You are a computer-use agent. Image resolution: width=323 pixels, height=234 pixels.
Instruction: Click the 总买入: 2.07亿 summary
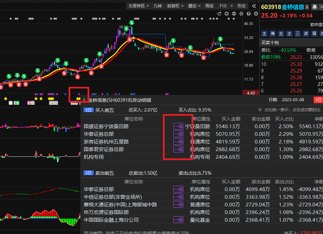(143, 110)
